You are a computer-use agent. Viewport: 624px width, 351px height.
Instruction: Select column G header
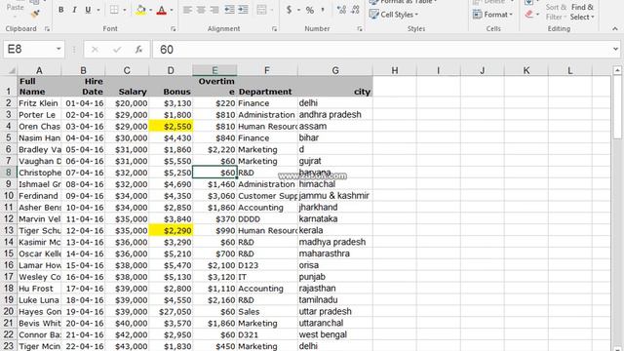tap(335, 70)
